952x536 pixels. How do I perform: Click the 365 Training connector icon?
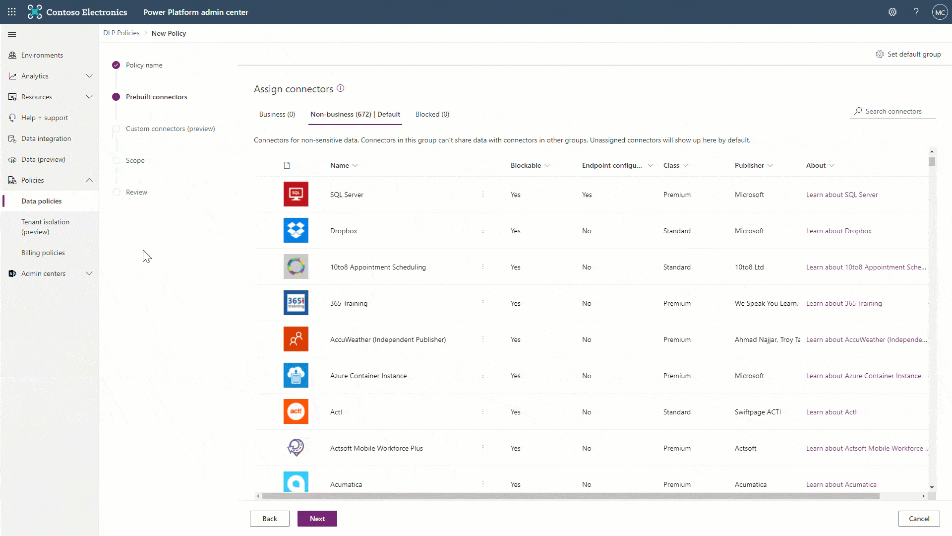[x=296, y=303]
